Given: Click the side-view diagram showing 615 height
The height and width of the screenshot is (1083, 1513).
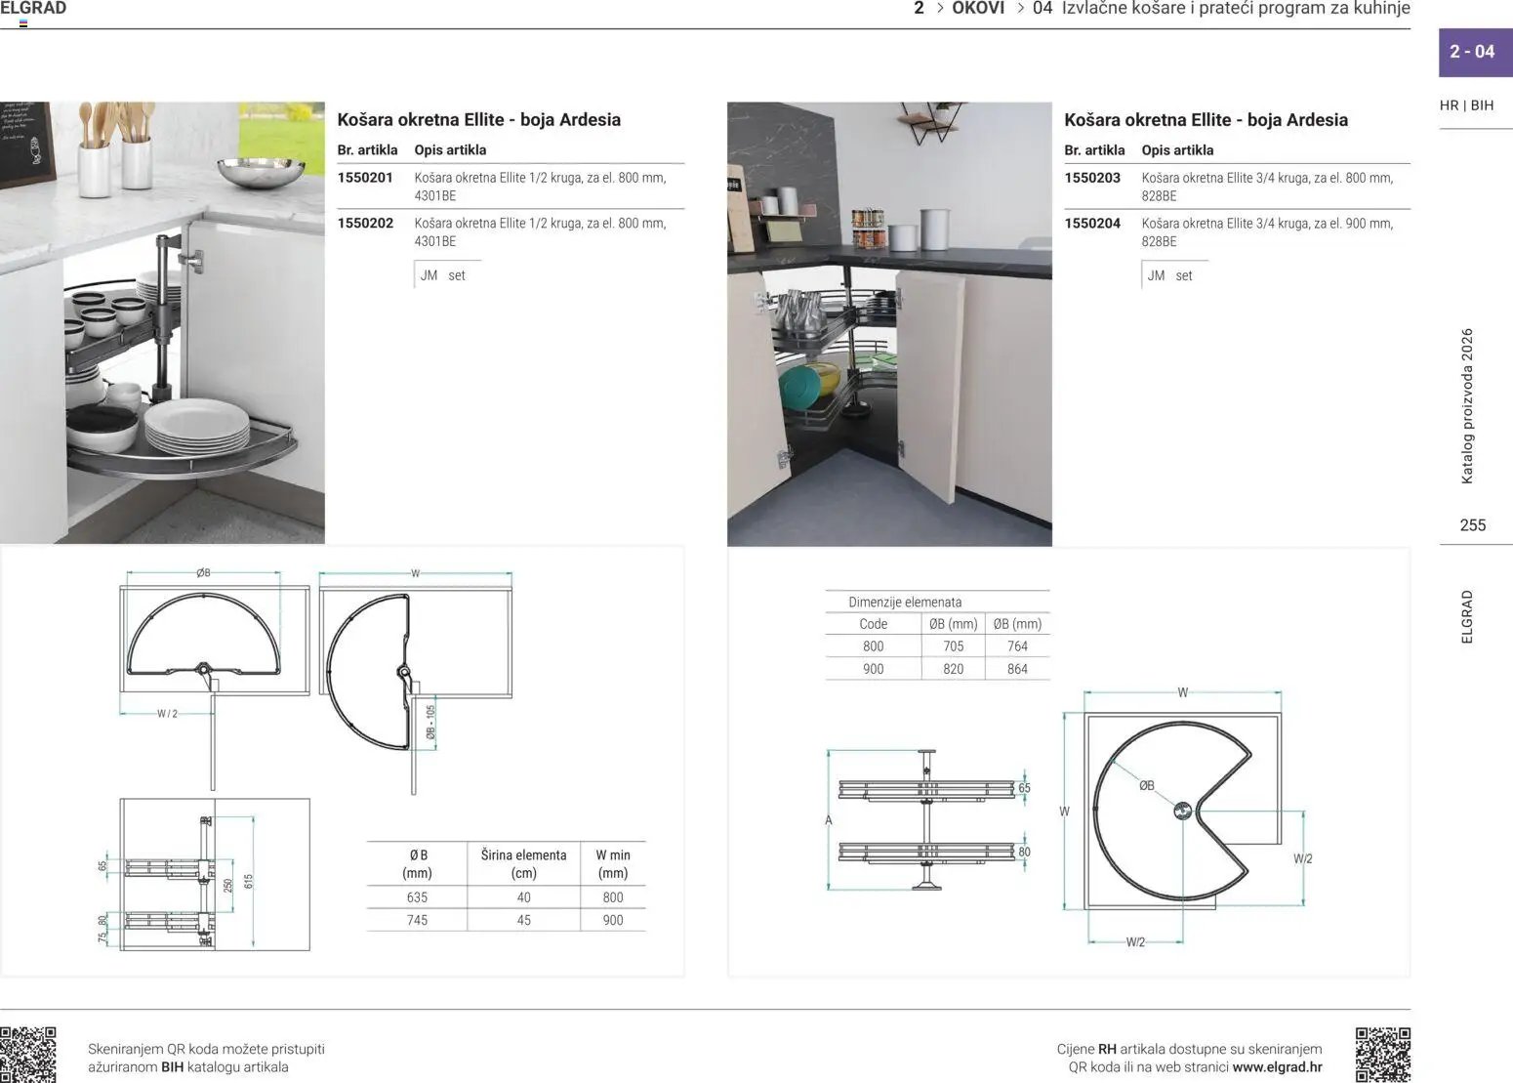Looking at the screenshot, I should [x=202, y=874].
